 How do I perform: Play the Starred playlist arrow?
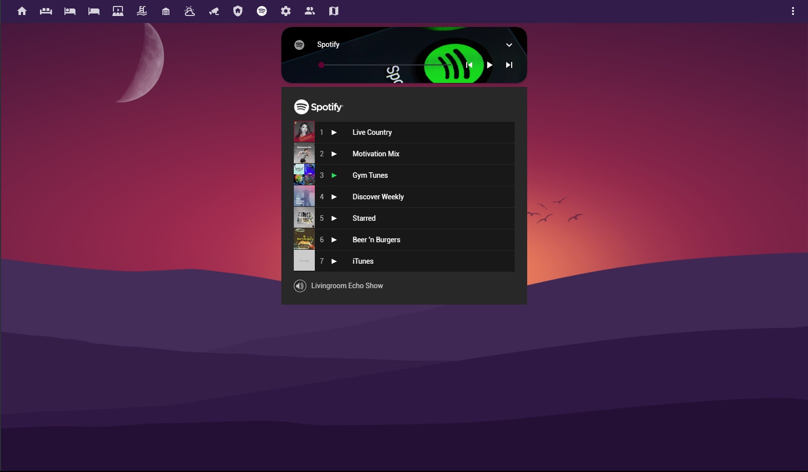pyautogui.click(x=334, y=218)
